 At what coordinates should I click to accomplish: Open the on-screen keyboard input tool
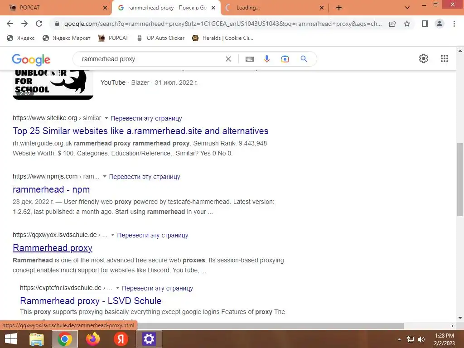(250, 59)
